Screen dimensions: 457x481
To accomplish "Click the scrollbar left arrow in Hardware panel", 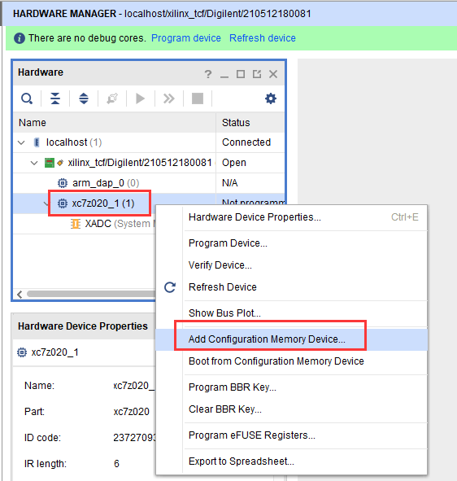I will pyautogui.click(x=20, y=294).
